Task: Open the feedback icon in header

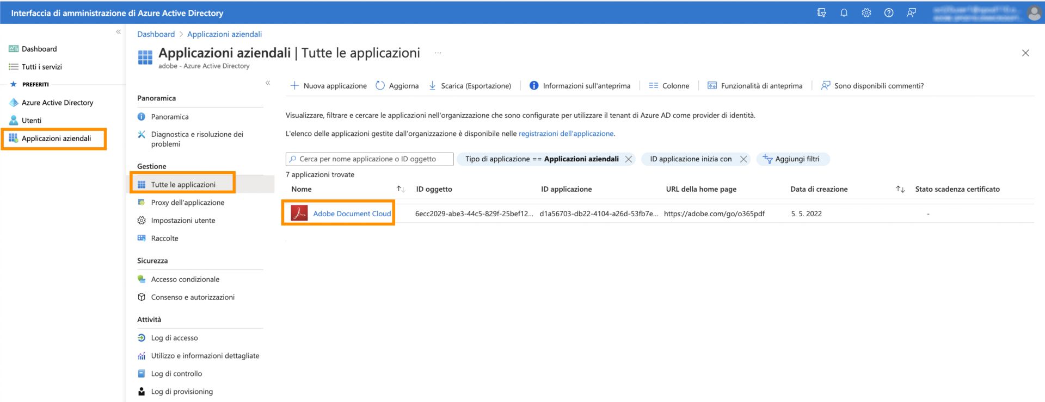Action: point(911,12)
